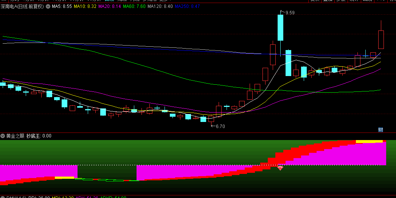This screenshot has width=396, height=198.
Task: Select the 深南电A(日线.前复权) chart title
Action: (22, 6)
